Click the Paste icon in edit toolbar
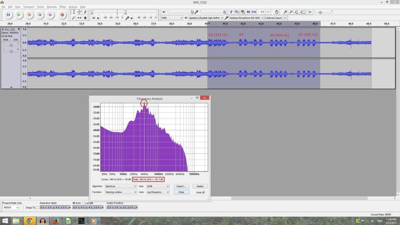Viewport: 400px width, 225px height. pyautogui.click(x=243, y=12)
